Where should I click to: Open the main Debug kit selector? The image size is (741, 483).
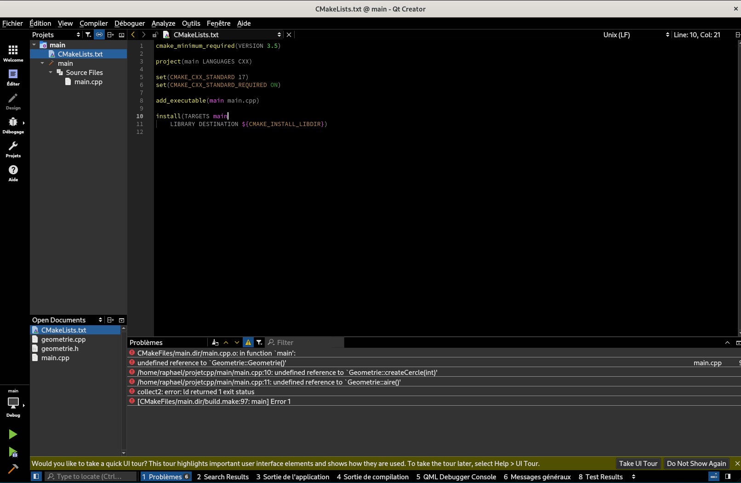pyautogui.click(x=13, y=403)
